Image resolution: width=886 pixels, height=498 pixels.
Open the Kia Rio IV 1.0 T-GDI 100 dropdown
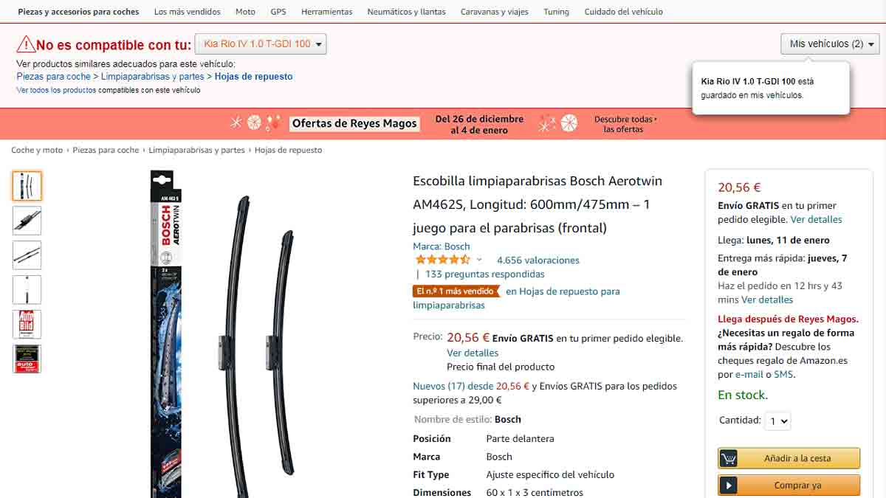click(x=261, y=44)
